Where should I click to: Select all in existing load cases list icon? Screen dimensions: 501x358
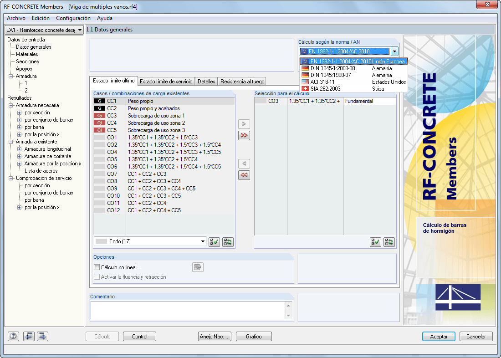214,242
